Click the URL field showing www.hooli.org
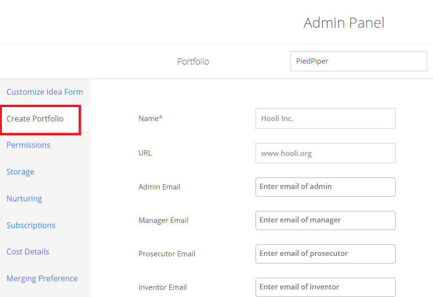This screenshot has height=297, width=433. coord(325,153)
